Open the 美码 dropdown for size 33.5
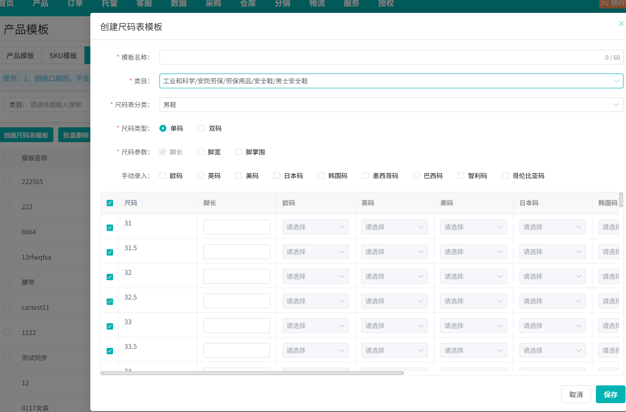This screenshot has height=412, width=626. [x=473, y=350]
